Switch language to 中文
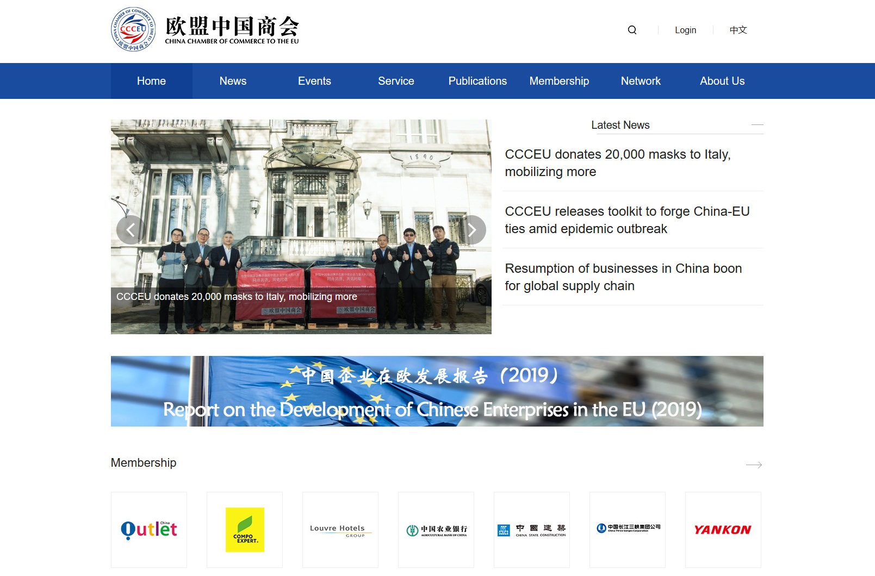The width and height of the screenshot is (875, 576). pos(738,30)
